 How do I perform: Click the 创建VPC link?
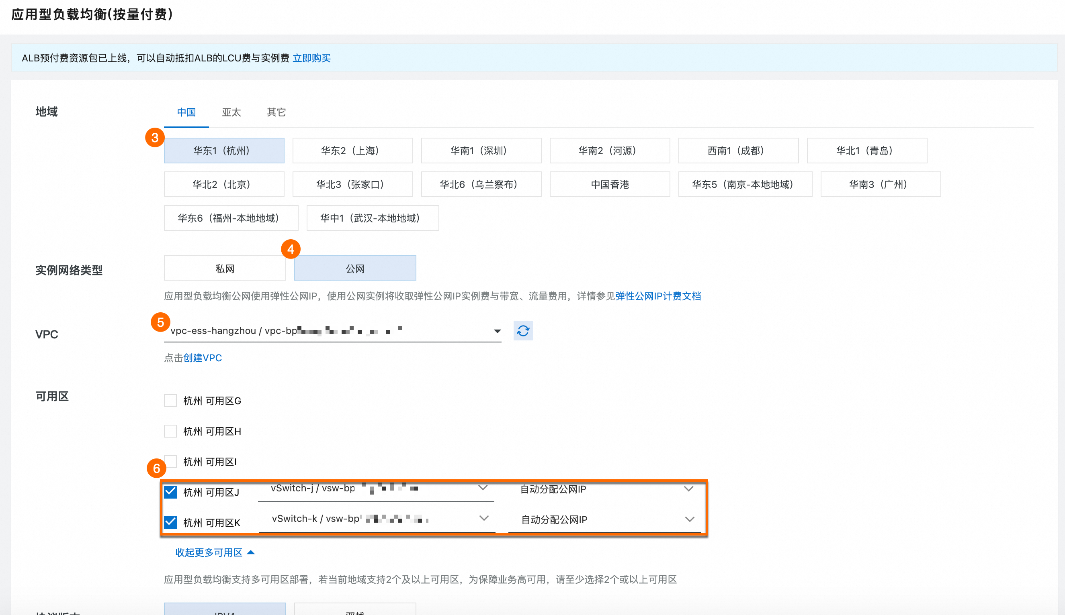click(x=203, y=358)
